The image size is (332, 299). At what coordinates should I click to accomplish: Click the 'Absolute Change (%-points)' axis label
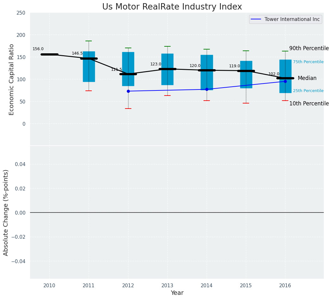point(6,212)
